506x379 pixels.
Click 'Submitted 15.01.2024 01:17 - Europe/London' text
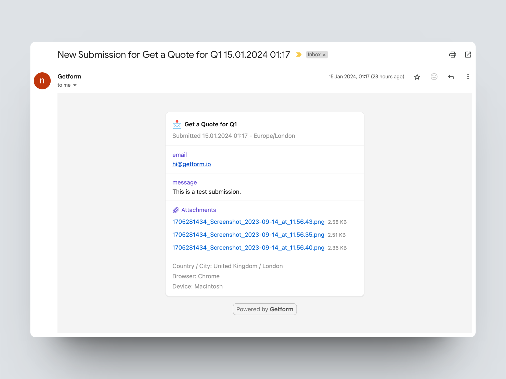click(x=233, y=136)
